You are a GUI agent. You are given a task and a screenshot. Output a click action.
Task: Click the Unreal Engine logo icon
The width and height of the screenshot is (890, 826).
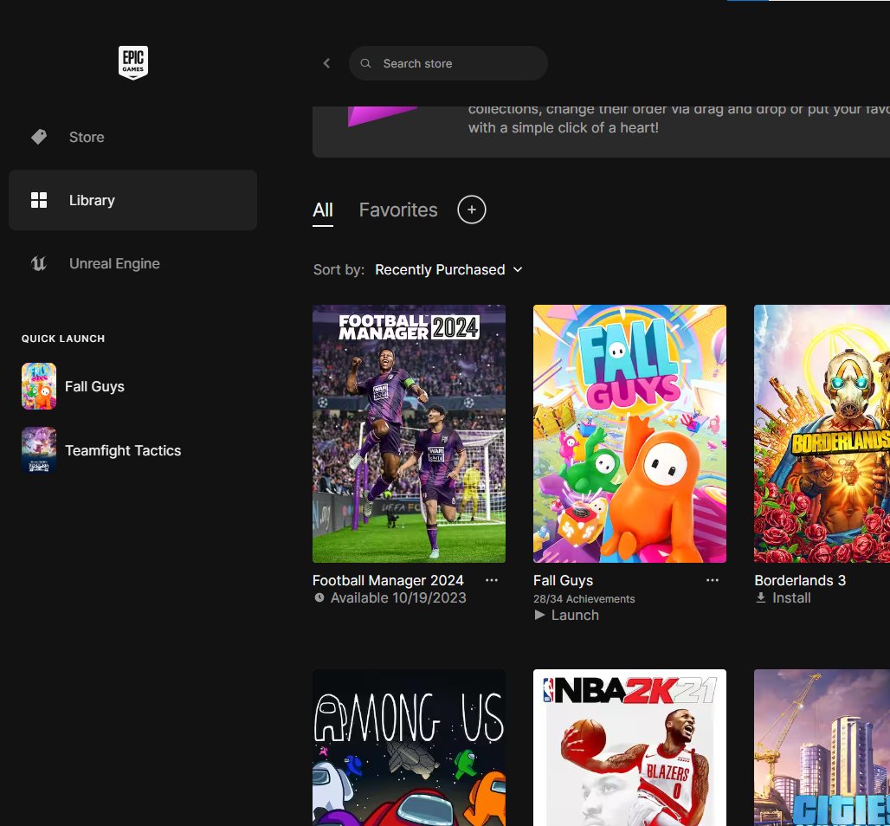point(39,263)
